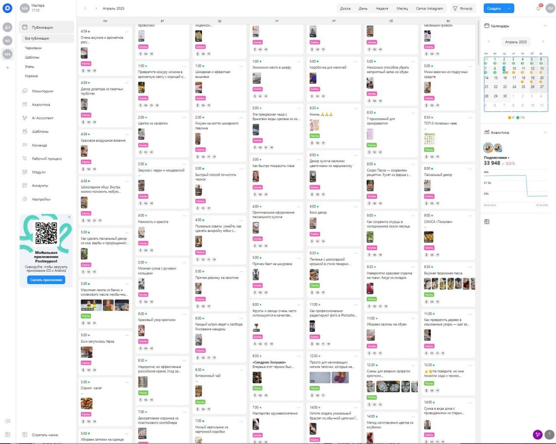Click the widget layout icon below analytics
Screen dimensions: 556x444
pos(487,222)
